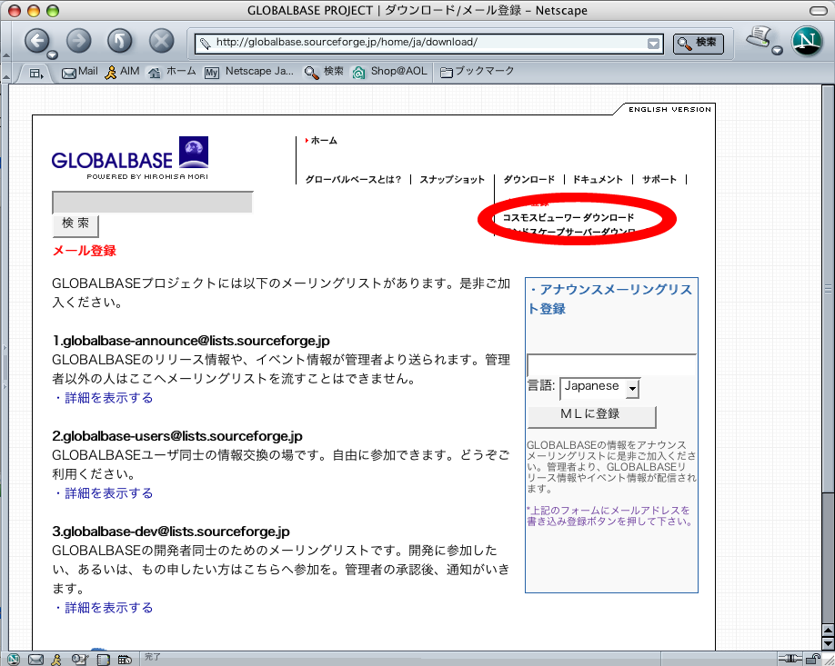This screenshot has width=835, height=666.
Task: Open the ダウンロード menu item
Action: tap(528, 180)
